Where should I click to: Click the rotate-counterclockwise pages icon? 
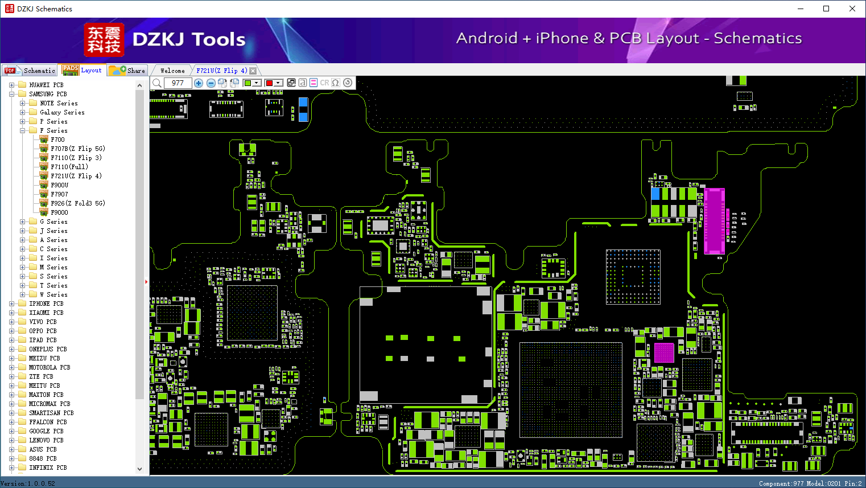point(234,83)
